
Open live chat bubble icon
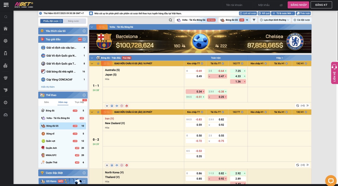point(331,181)
